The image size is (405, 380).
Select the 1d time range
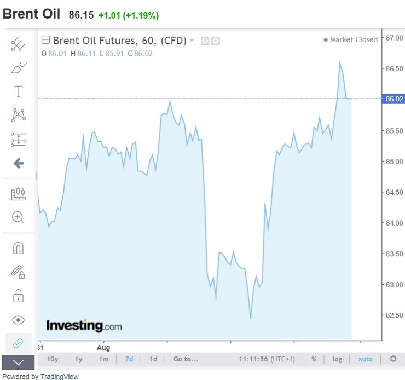pos(153,359)
